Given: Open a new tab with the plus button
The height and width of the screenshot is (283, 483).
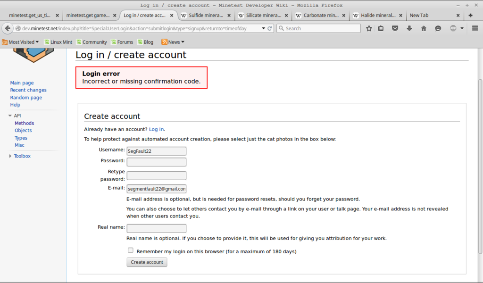Looking at the screenshot, I should point(471,15).
